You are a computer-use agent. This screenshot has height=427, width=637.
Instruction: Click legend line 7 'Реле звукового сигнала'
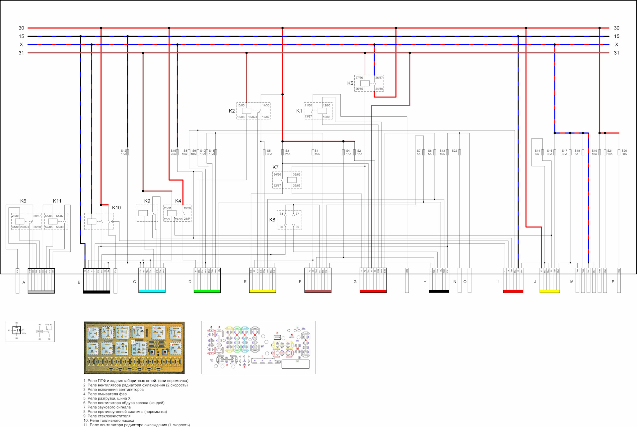pyautogui.click(x=107, y=407)
